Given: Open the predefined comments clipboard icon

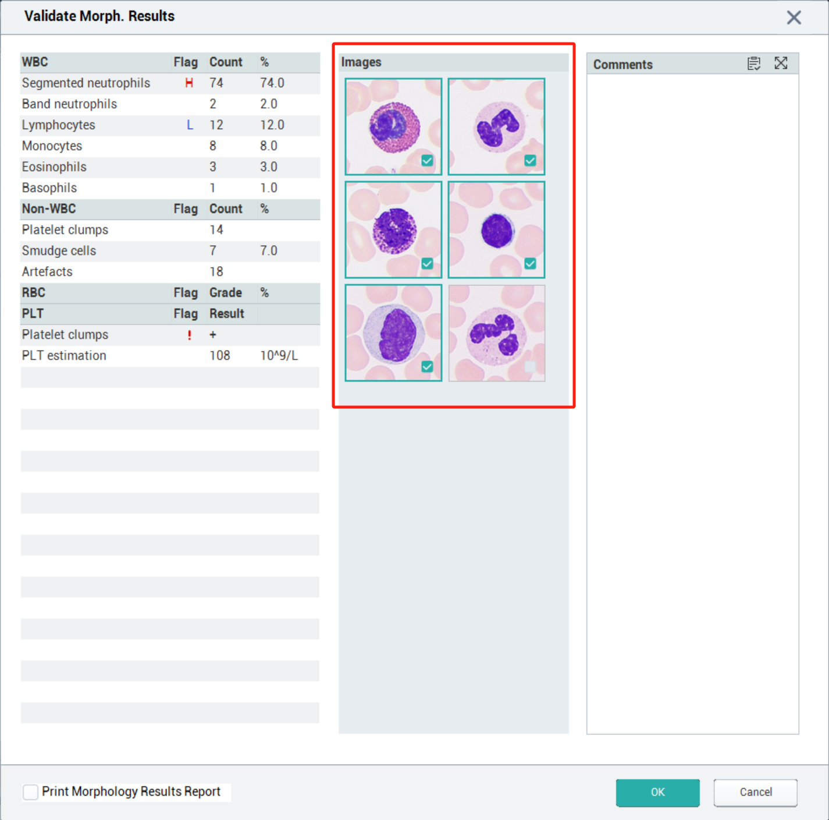Looking at the screenshot, I should click(x=754, y=64).
